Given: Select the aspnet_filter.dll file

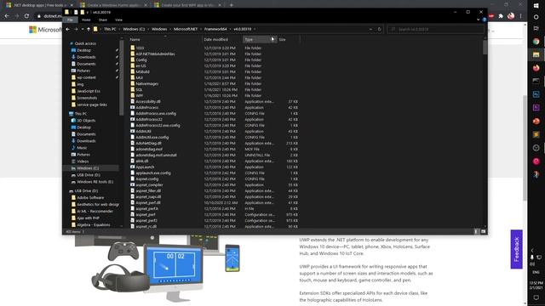Looking at the screenshot, I should 148,190.
